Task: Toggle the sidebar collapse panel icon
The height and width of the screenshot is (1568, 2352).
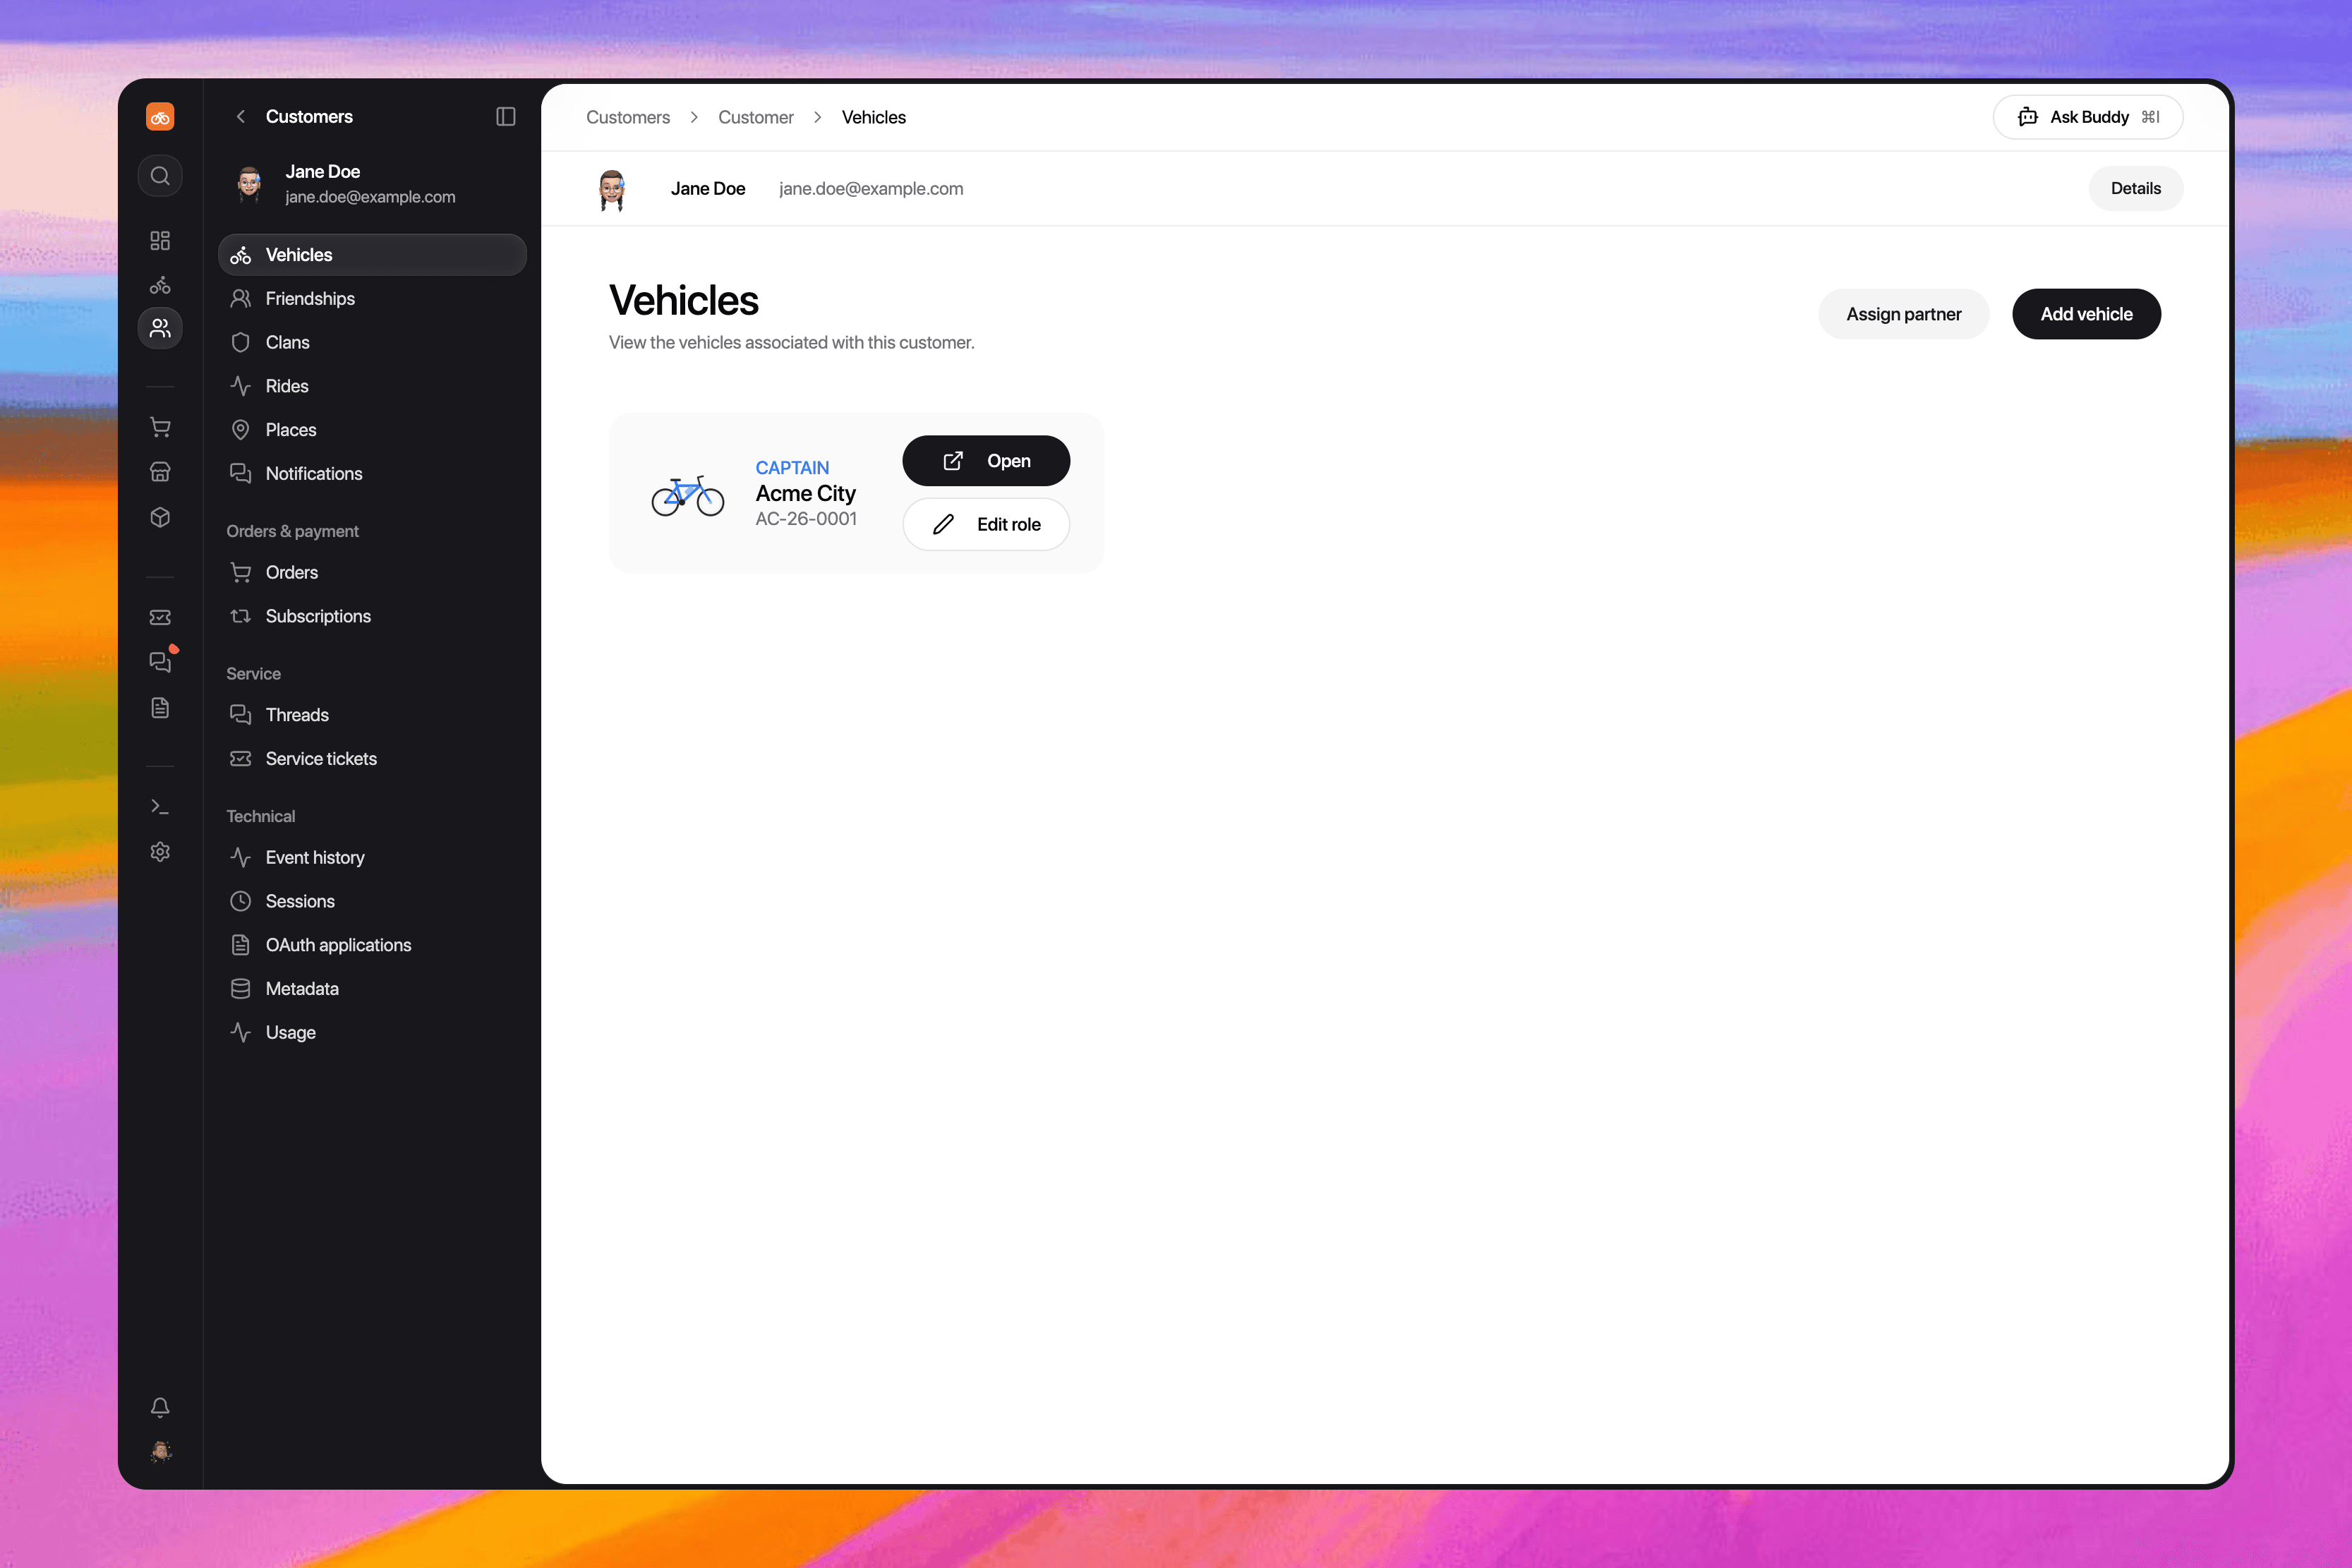Action: coord(506,117)
